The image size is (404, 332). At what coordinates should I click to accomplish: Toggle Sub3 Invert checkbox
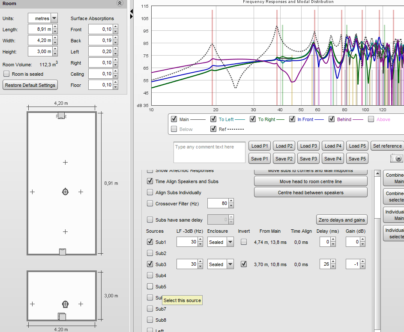(243, 264)
